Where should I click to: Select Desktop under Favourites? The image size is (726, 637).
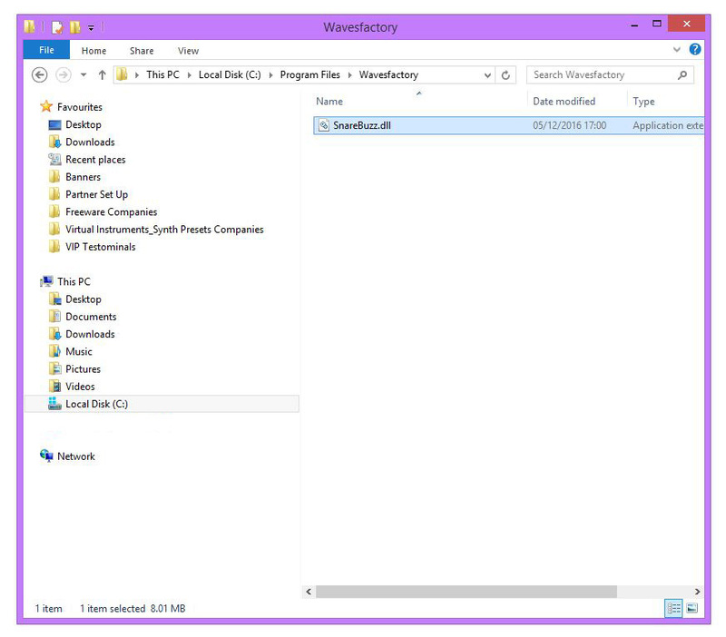pos(83,124)
